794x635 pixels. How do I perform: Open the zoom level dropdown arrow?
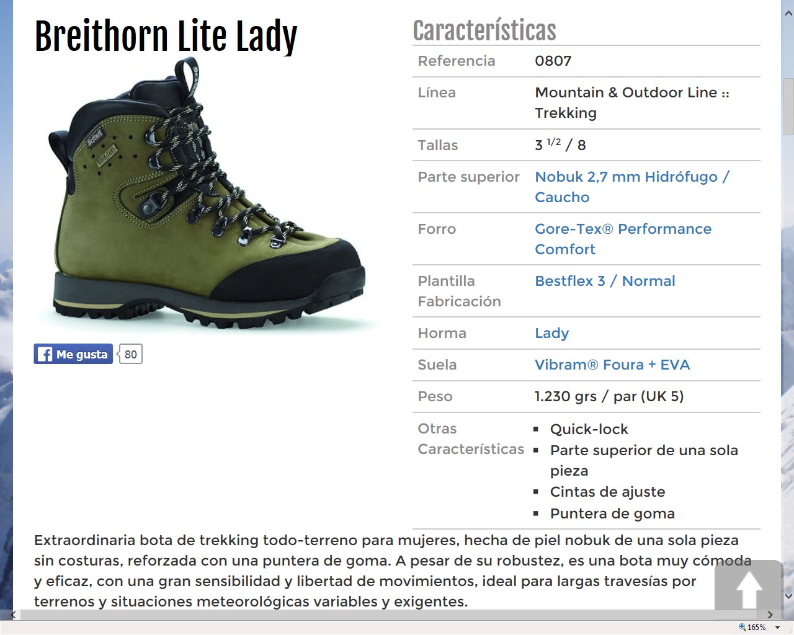coord(777,628)
